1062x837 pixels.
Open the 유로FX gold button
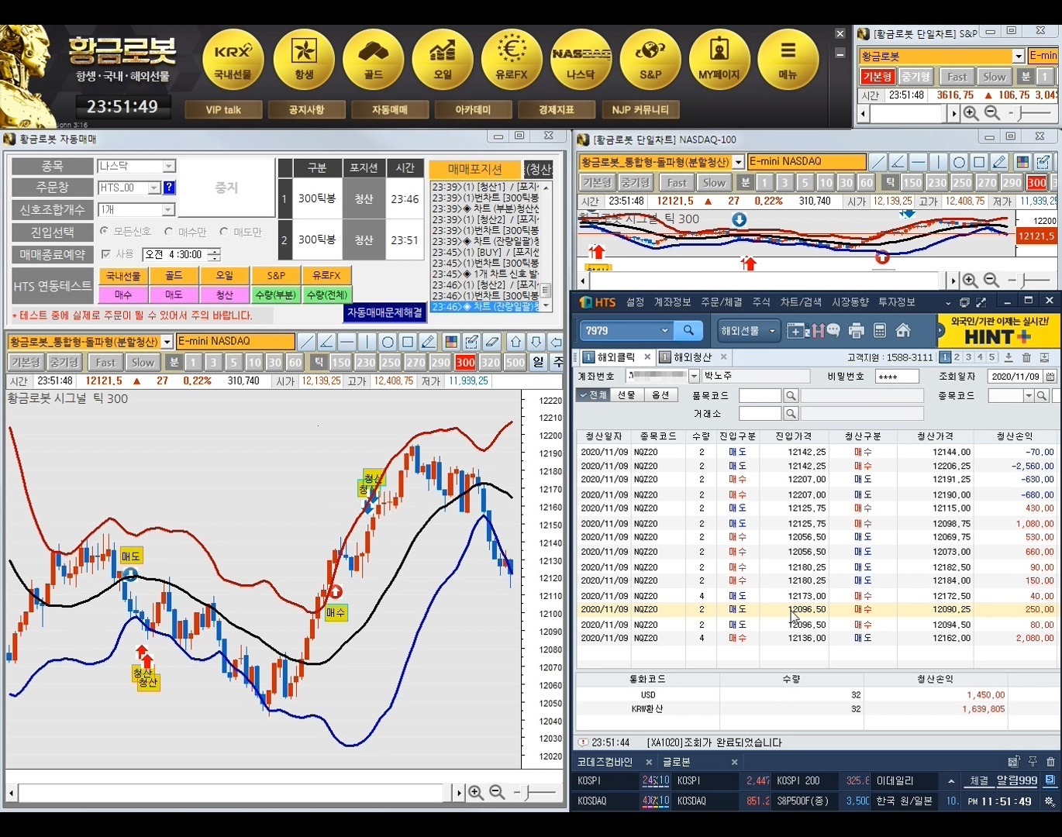tap(511, 60)
